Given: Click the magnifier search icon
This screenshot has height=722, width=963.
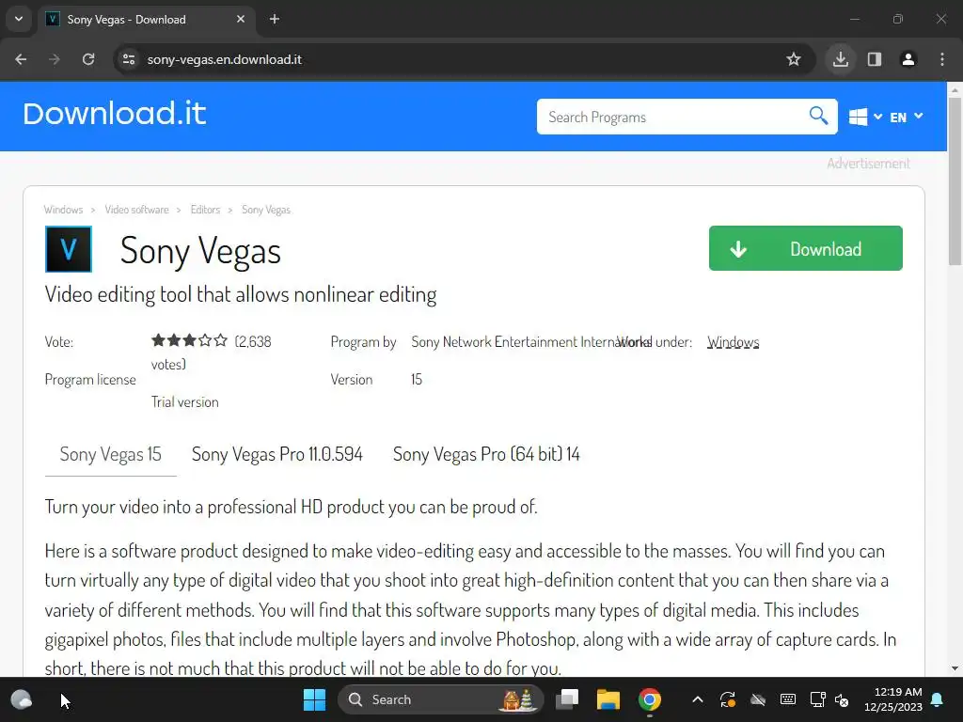Looking at the screenshot, I should click(818, 116).
